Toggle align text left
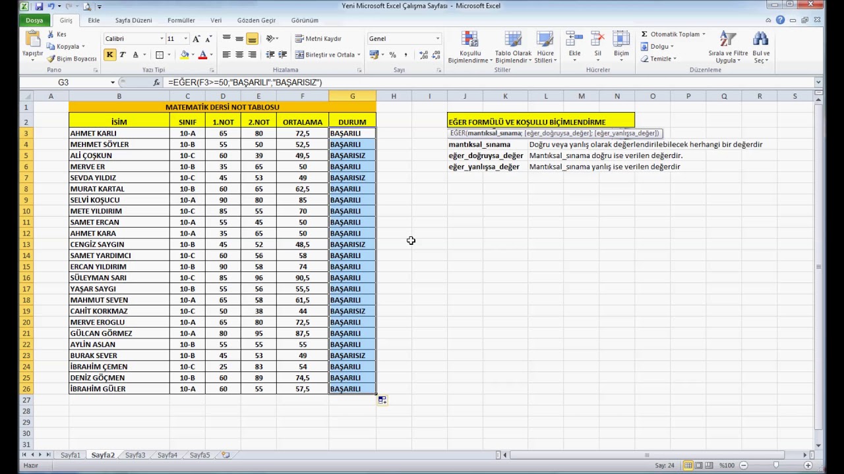The height and width of the screenshot is (474, 844). tap(226, 55)
